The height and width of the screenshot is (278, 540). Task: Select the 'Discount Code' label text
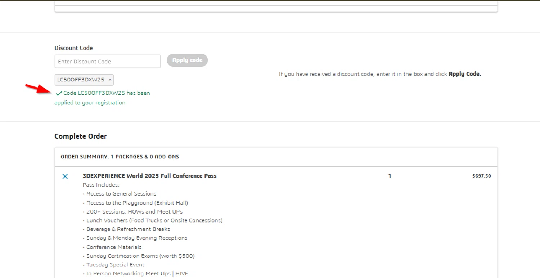coord(73,48)
